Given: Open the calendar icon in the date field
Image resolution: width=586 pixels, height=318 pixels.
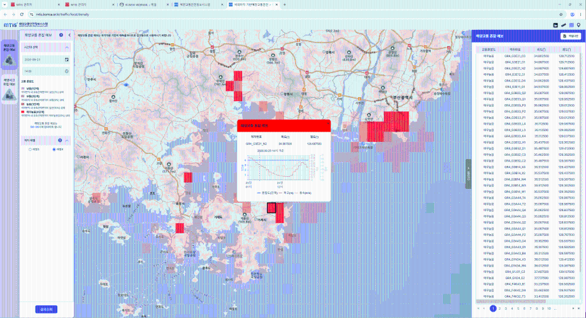Looking at the screenshot, I should pyautogui.click(x=66, y=59).
